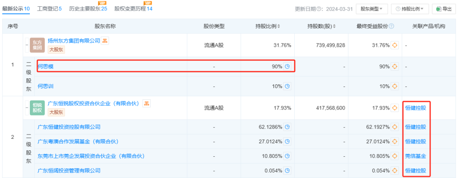The image size is (460, 178).
Task: Open the 股东类型 dropdown filter
Action: pos(371,9)
